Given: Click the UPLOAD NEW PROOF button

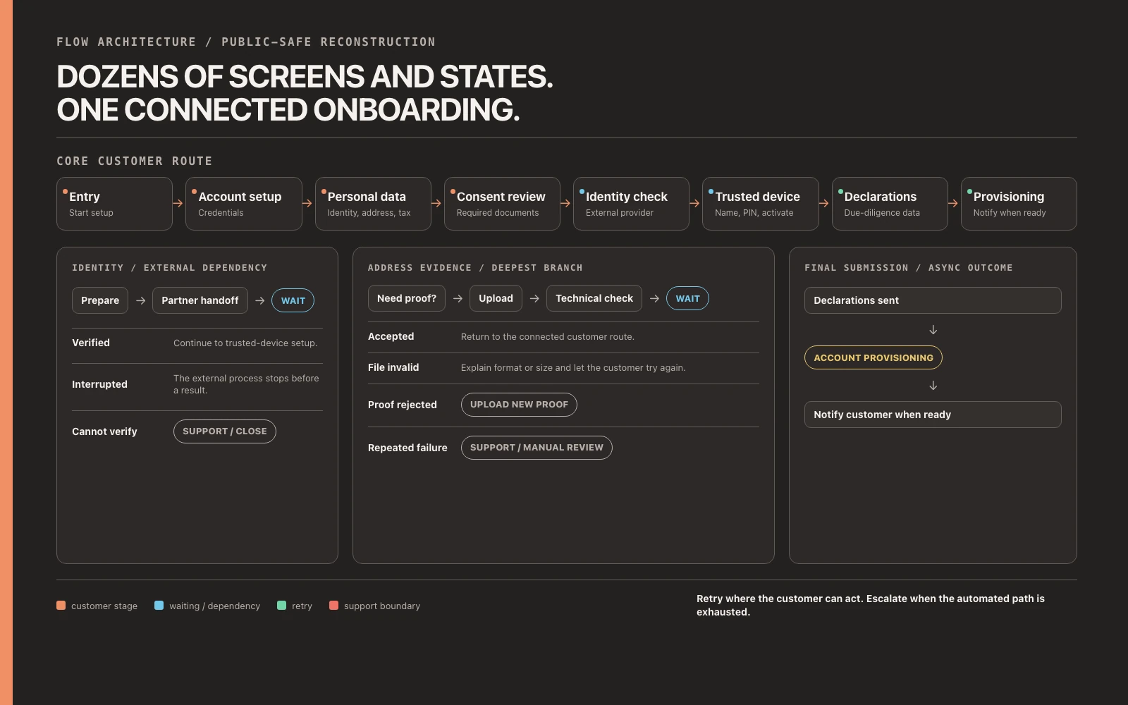Looking at the screenshot, I should tap(519, 405).
